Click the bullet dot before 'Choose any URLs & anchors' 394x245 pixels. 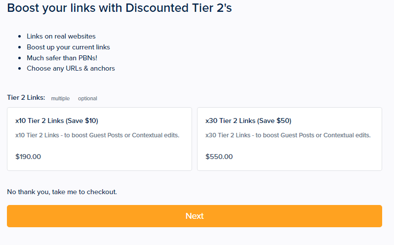click(19, 69)
